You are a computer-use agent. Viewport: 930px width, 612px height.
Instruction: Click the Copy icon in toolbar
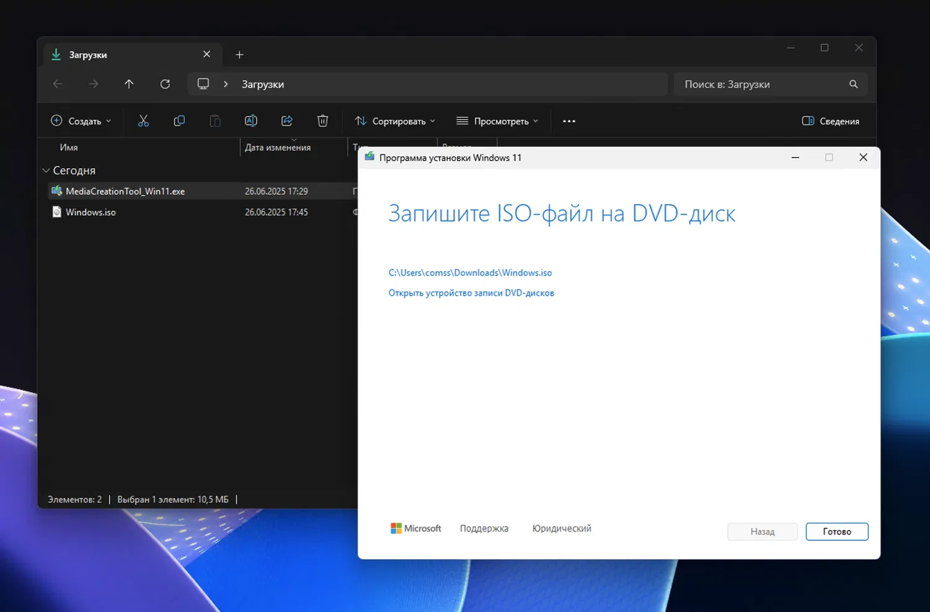click(x=179, y=121)
